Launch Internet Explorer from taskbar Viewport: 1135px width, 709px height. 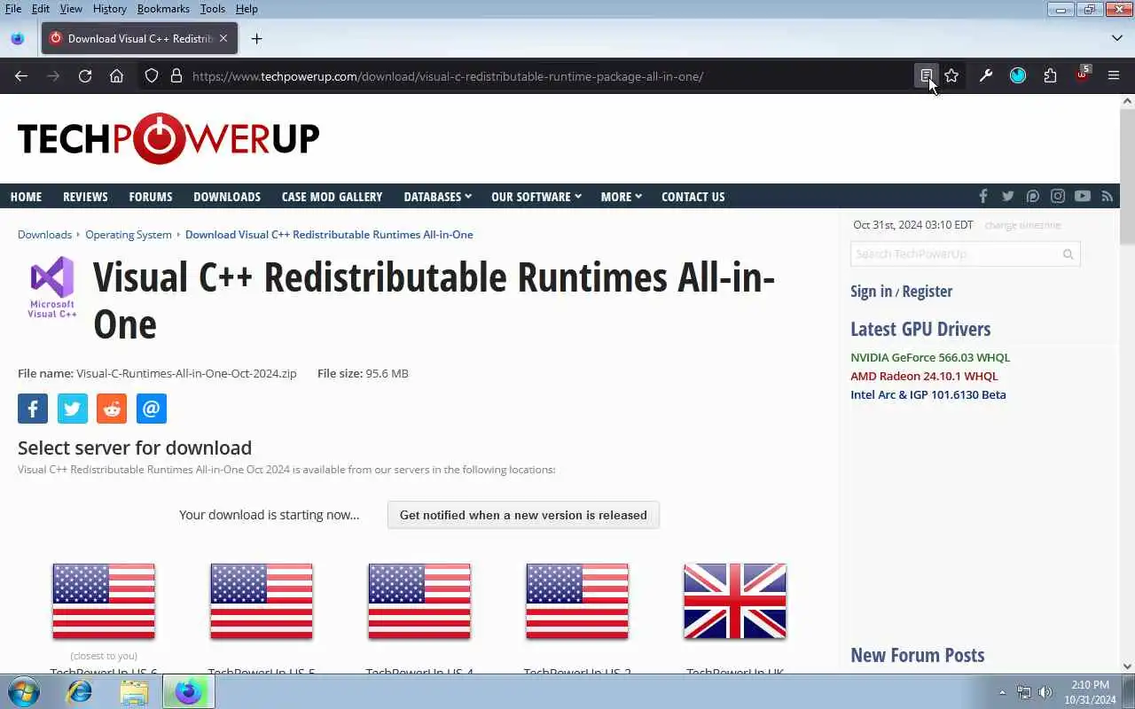click(80, 691)
